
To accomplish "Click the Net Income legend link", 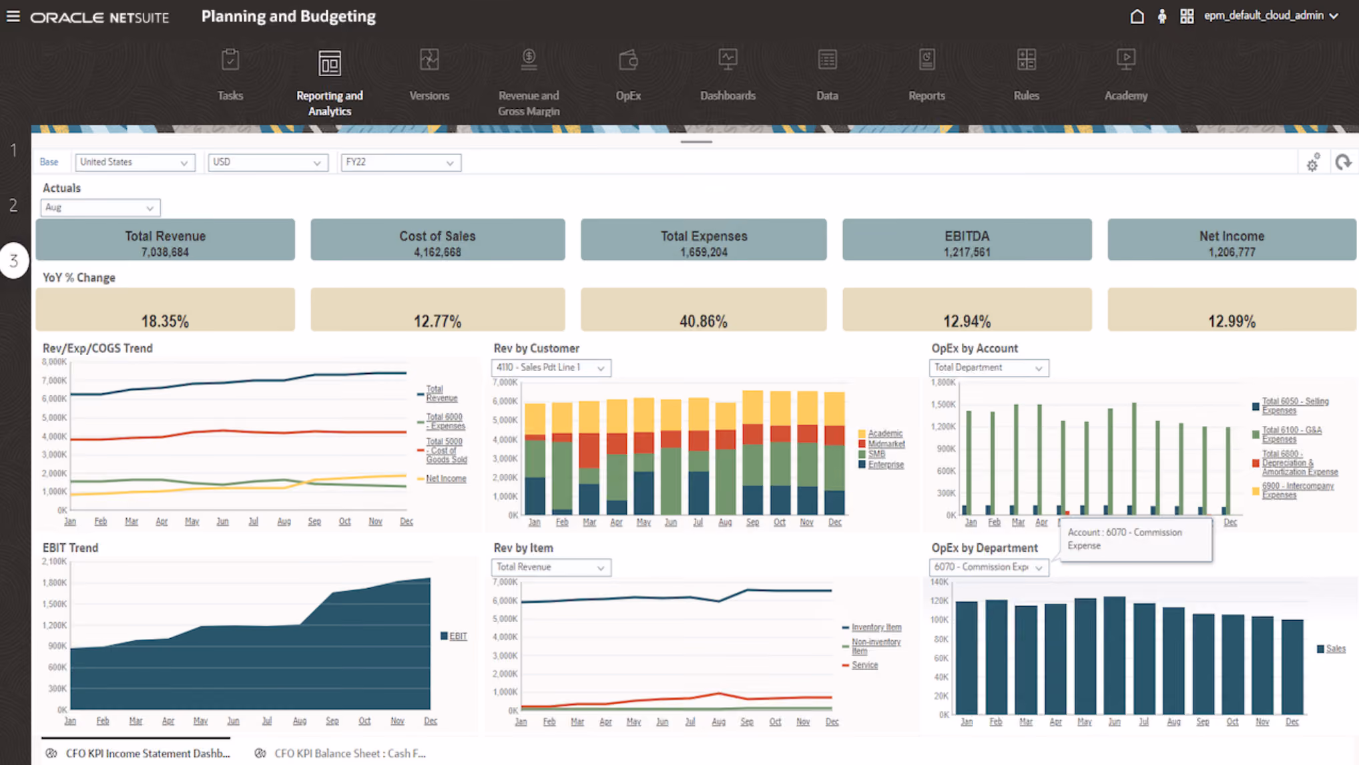I will click(x=446, y=479).
